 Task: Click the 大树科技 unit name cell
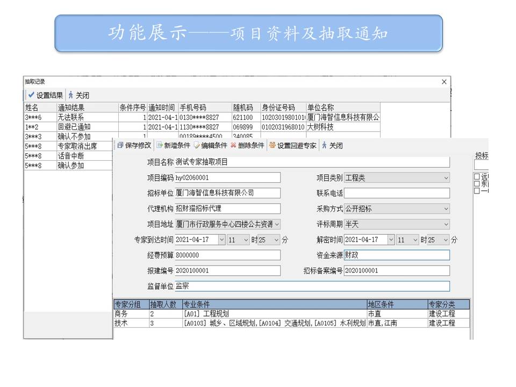pos(343,127)
